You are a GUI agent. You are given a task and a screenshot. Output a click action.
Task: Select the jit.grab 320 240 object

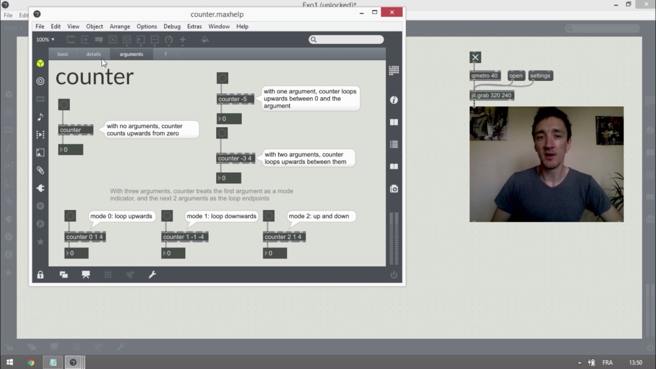coord(491,95)
